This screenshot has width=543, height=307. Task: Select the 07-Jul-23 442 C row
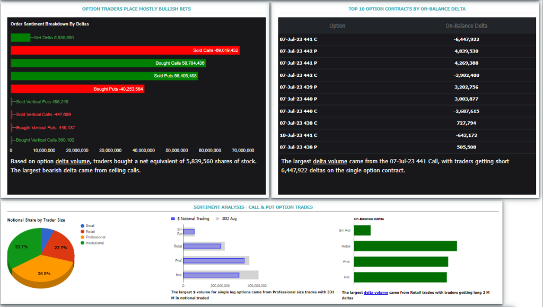pyautogui.click(x=407, y=75)
